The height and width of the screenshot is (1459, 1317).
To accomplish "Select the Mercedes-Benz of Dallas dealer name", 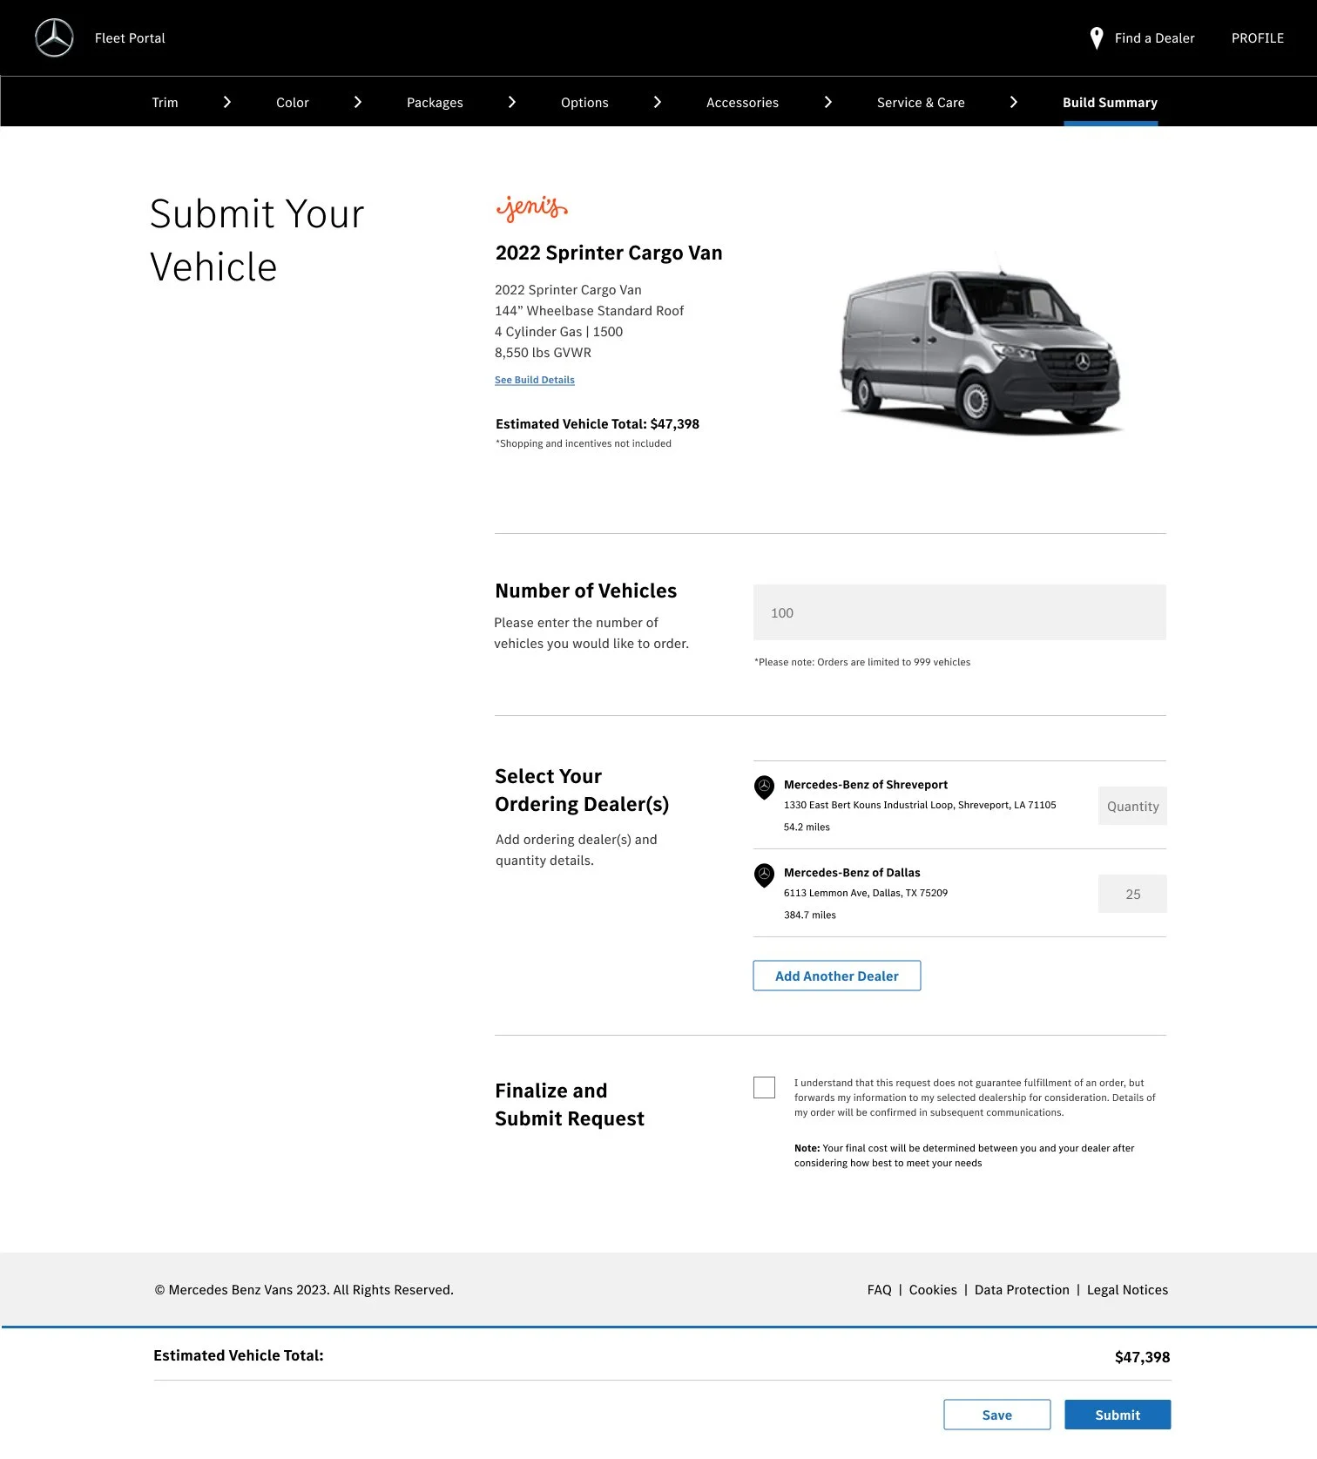I will 852,873.
